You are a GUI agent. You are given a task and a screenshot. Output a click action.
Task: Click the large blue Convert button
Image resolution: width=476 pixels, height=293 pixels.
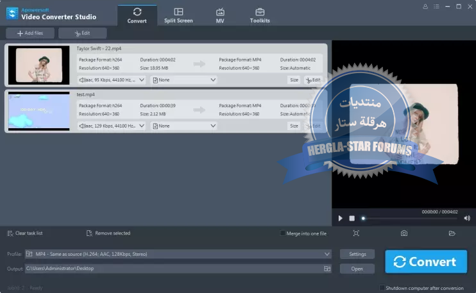(x=426, y=262)
